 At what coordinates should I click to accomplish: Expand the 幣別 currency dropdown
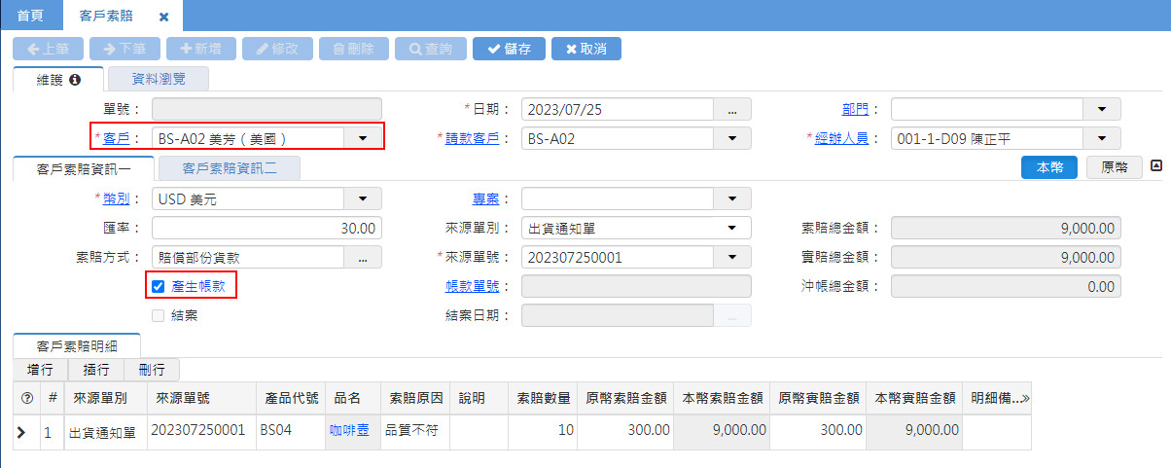click(x=363, y=199)
